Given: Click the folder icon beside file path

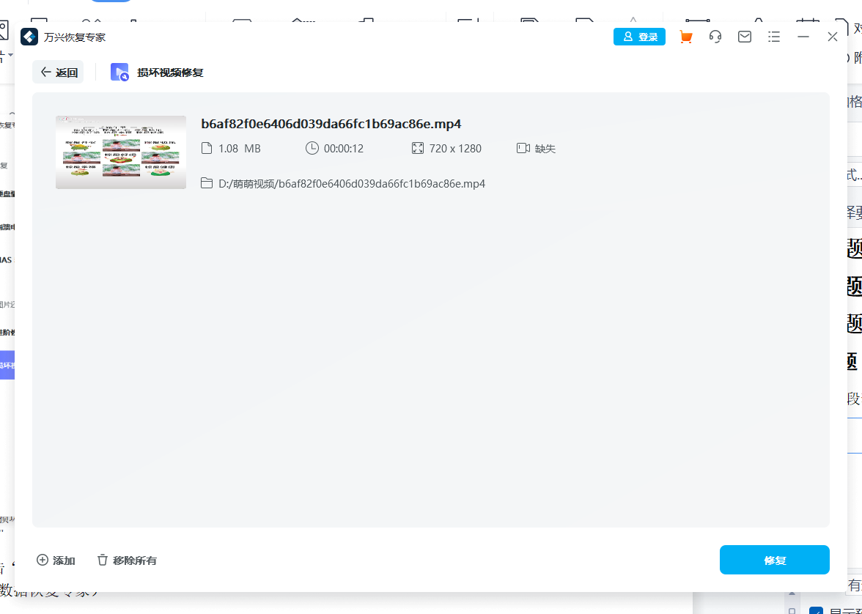Looking at the screenshot, I should coord(207,183).
